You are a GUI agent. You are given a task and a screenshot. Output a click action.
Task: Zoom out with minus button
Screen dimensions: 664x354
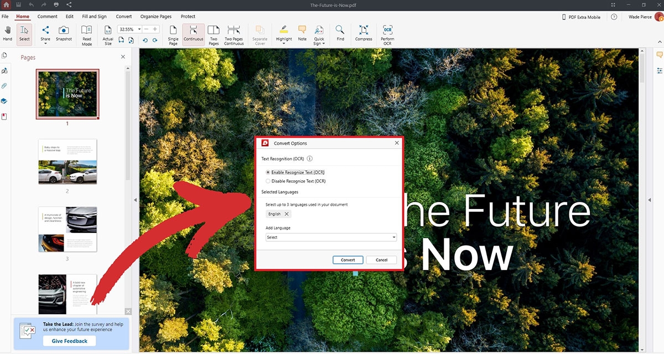[x=147, y=29]
